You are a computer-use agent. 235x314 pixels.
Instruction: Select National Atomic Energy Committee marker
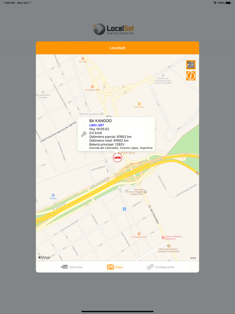pos(168,246)
